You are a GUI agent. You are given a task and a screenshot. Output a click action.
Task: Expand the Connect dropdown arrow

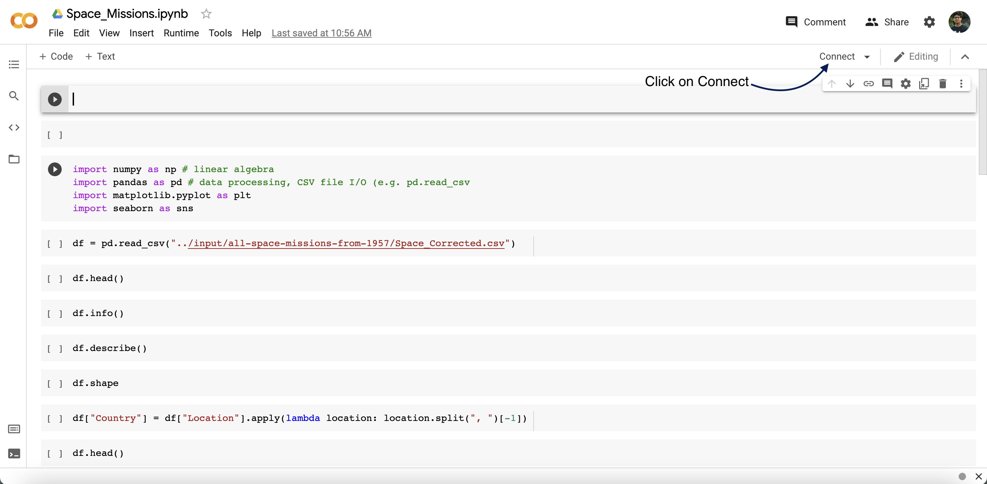[x=867, y=57]
